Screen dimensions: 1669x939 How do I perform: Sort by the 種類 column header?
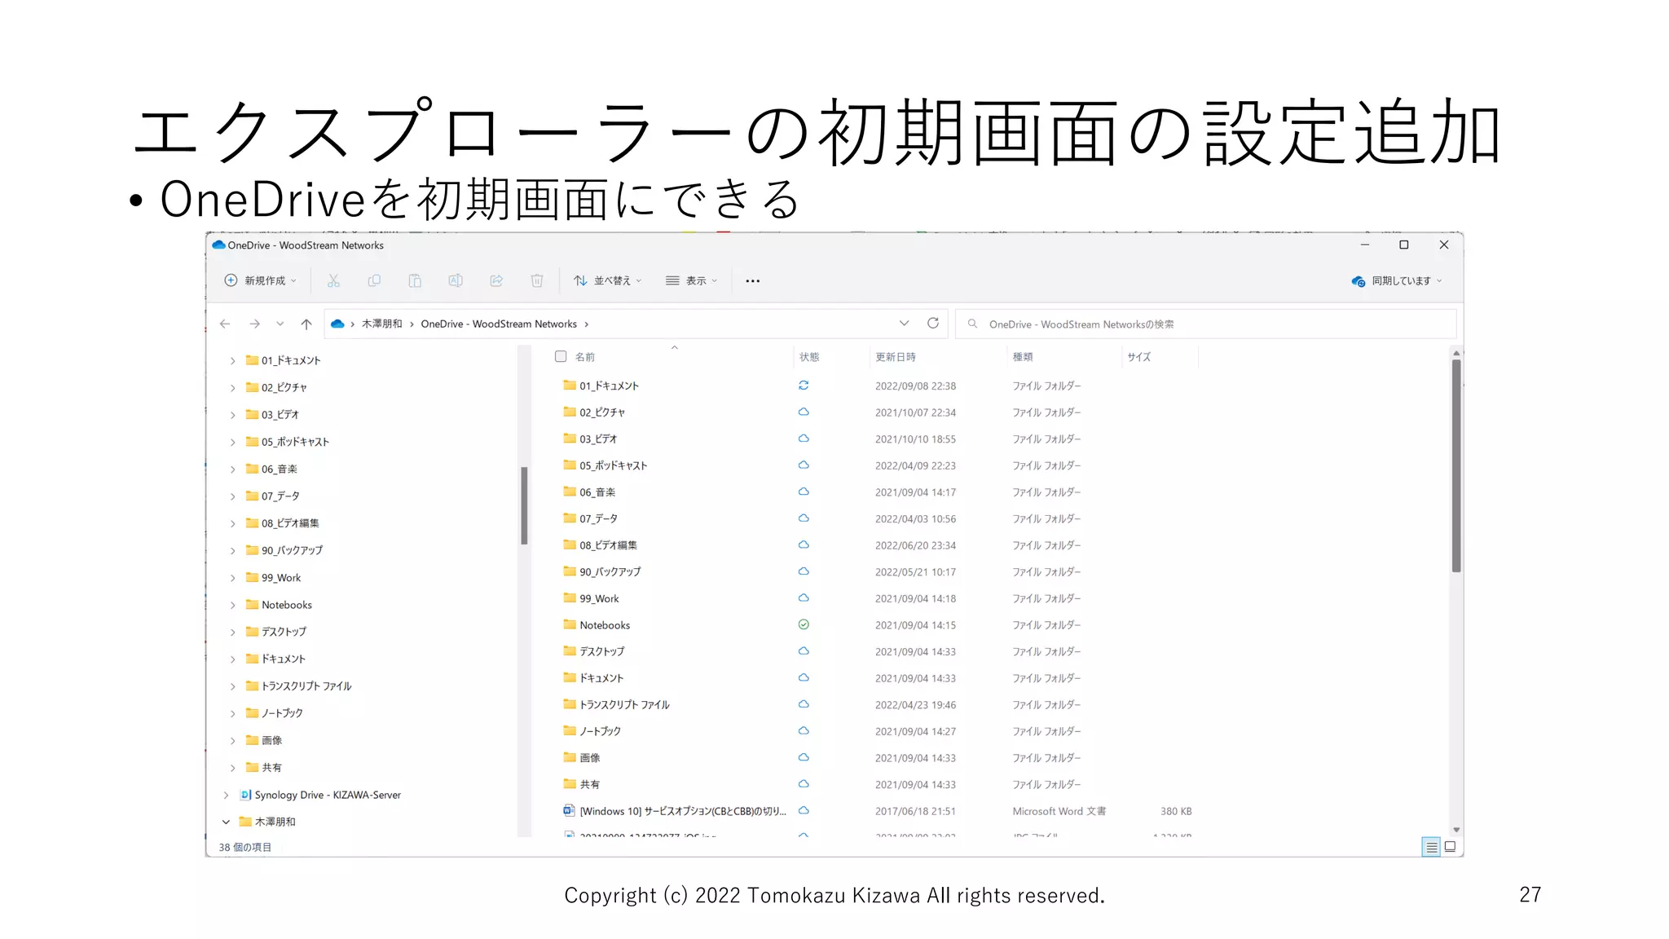coord(1023,357)
